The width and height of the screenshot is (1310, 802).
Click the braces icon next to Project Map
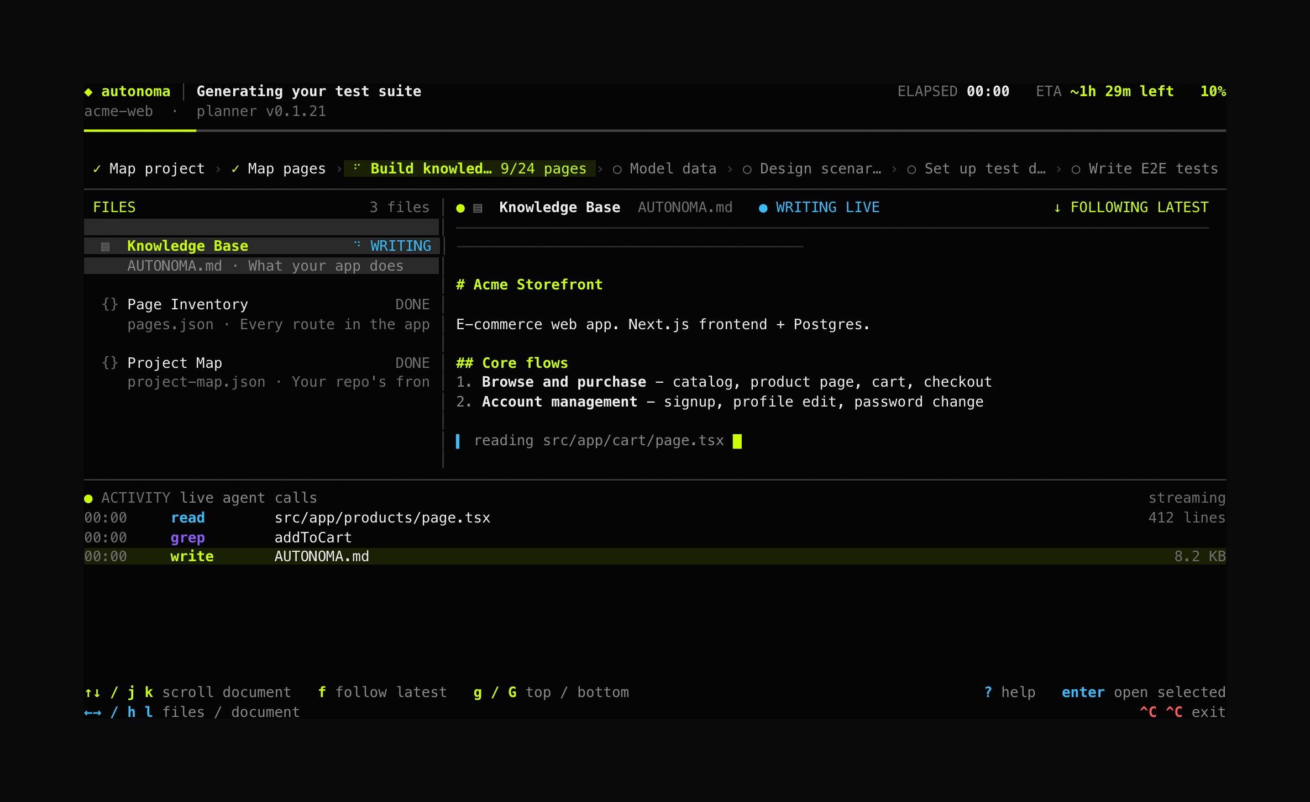point(110,363)
